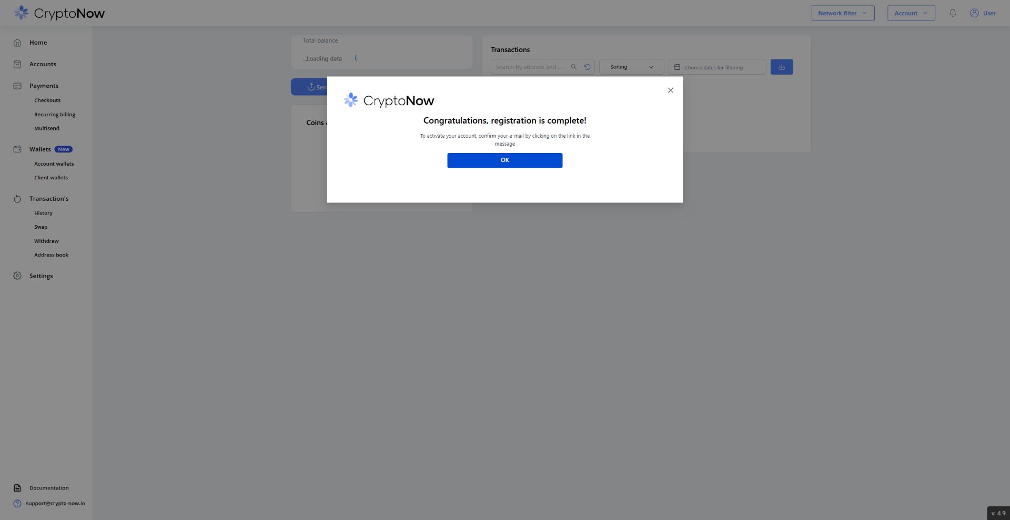Viewport: 1010px width, 520px height.
Task: Click the OK button in dialog
Action: click(x=504, y=160)
